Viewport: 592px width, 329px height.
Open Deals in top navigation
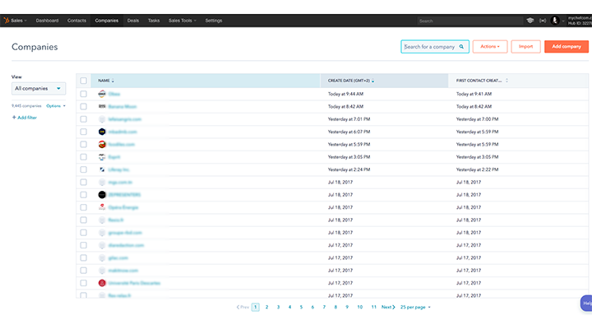coord(133,21)
